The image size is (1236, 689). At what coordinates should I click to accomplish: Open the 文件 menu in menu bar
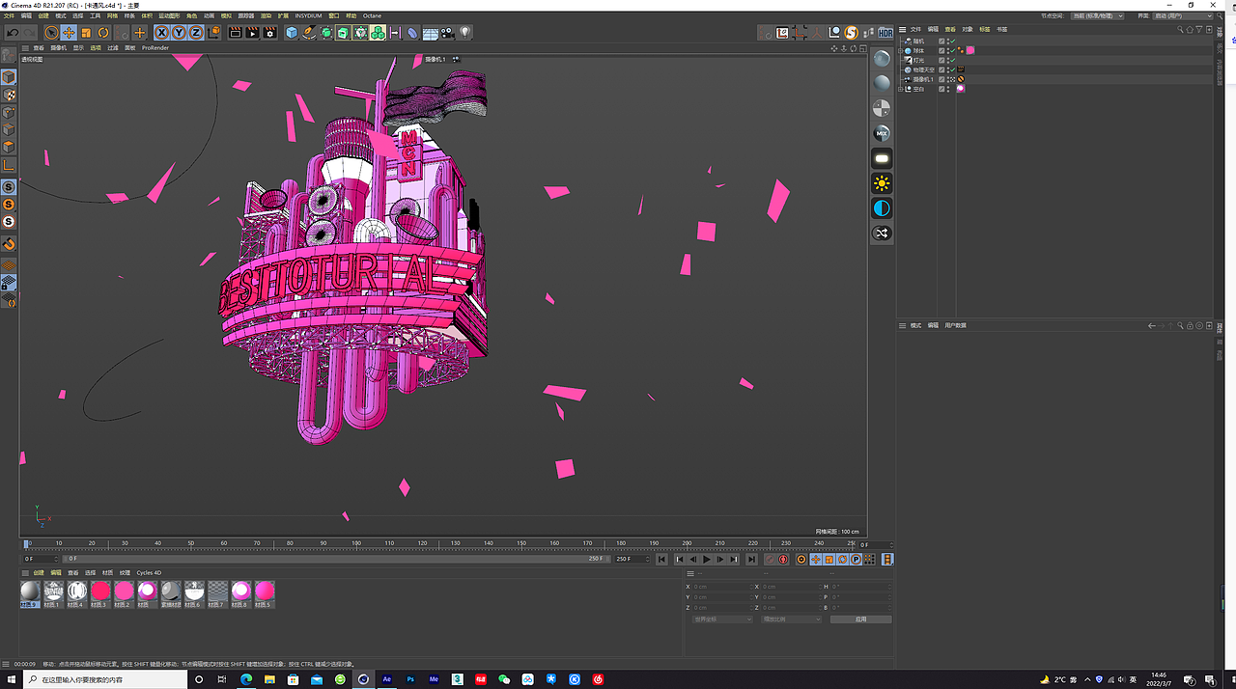9,15
